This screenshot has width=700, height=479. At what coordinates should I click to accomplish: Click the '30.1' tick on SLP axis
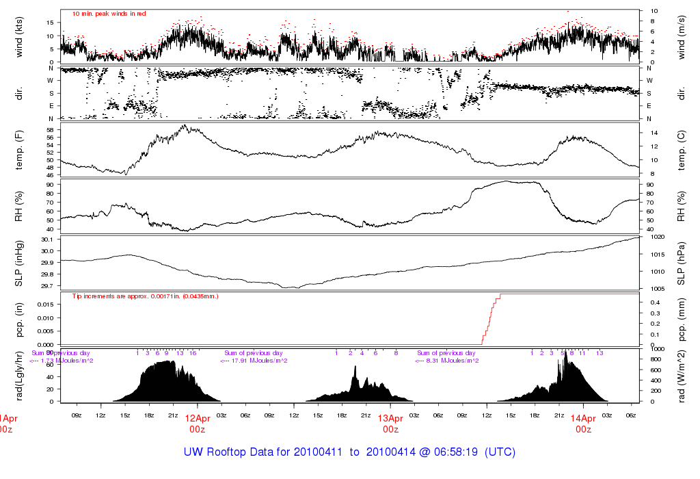[48, 239]
